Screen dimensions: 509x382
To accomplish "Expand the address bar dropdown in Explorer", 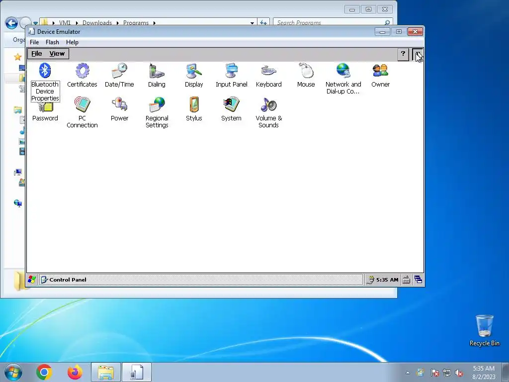I will click(252, 23).
